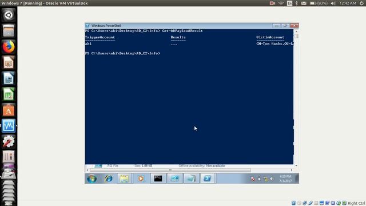366x206 pixels.
Task: Open the screen recorder indicator in top panel
Action: (x=272, y=3)
